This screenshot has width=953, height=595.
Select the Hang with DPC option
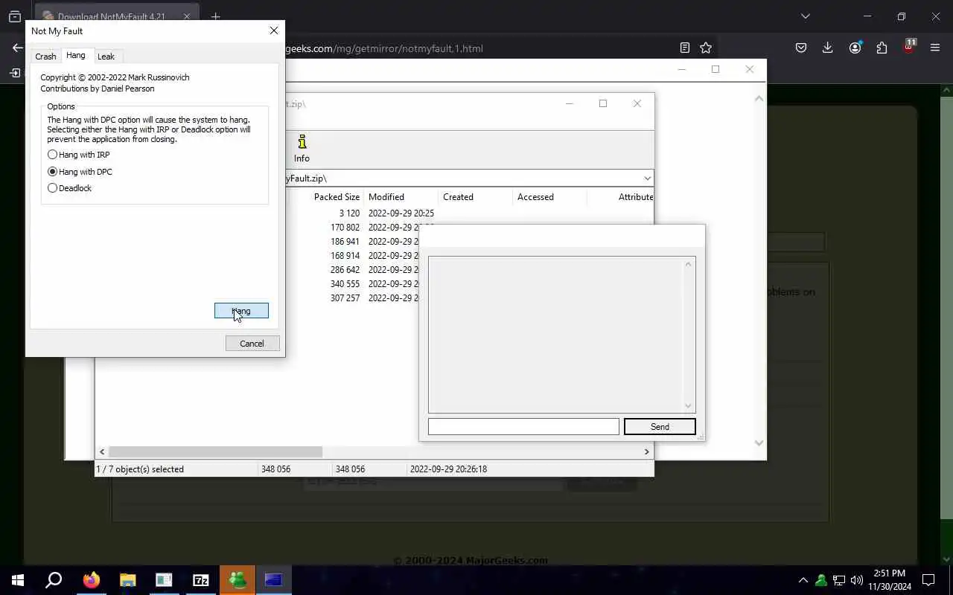pos(80,172)
